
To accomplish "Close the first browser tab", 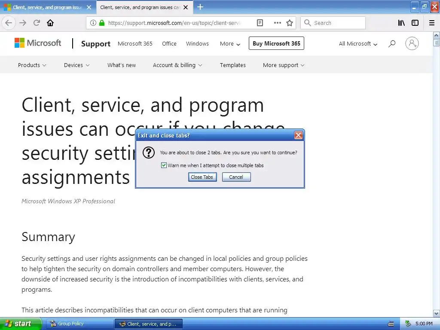I will click(89, 7).
